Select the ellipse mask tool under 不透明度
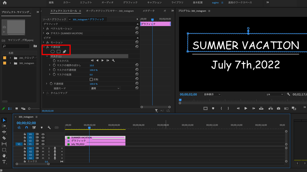This screenshot has width=307, height=172. 52,52
